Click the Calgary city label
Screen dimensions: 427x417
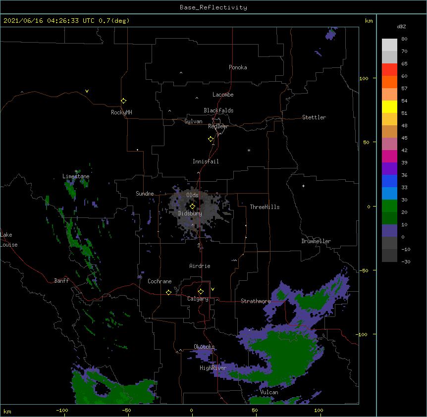(x=198, y=299)
